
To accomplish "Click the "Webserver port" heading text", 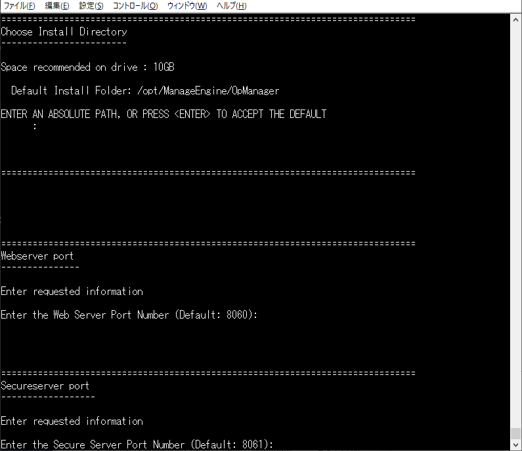I will coord(37,256).
